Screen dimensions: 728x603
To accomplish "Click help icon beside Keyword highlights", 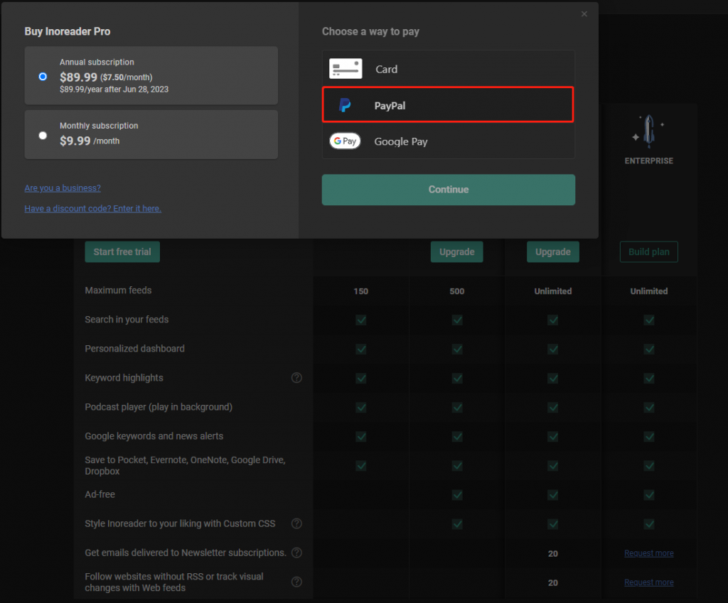I will (297, 378).
